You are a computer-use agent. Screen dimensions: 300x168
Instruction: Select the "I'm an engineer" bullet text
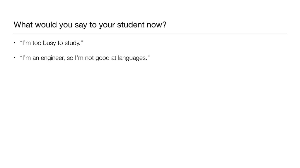pyautogui.click(x=83, y=58)
